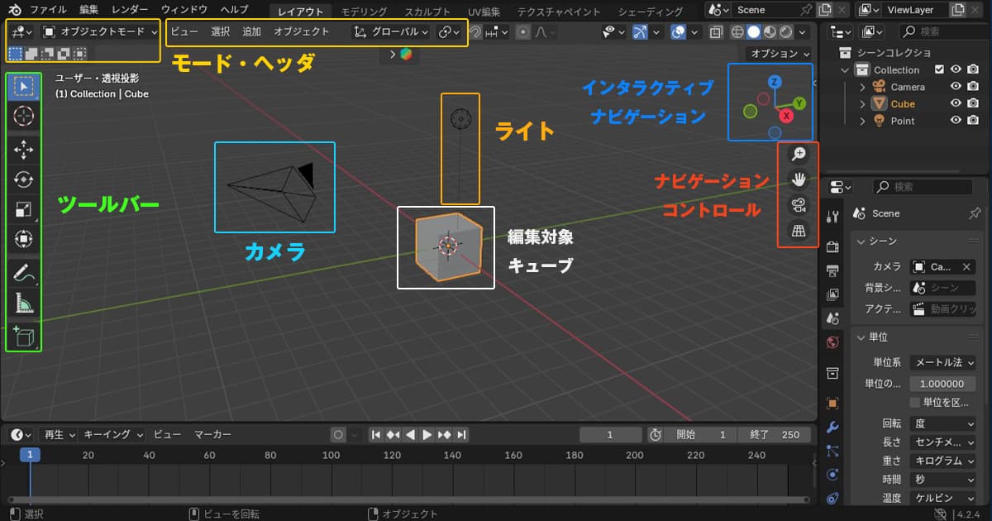Image resolution: width=992 pixels, height=521 pixels.
Task: Open the 重さ キログラム dropdown
Action: point(942,461)
